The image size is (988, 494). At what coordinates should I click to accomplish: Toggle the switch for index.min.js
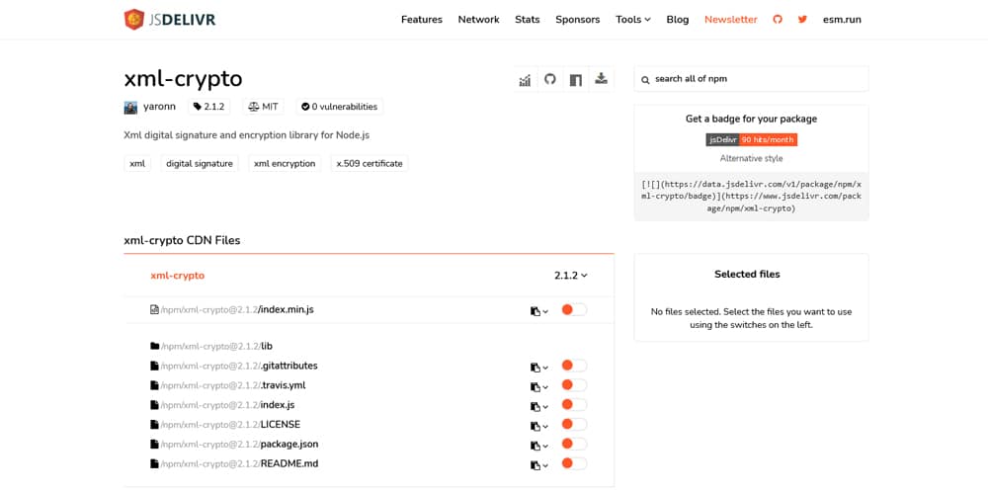(573, 309)
